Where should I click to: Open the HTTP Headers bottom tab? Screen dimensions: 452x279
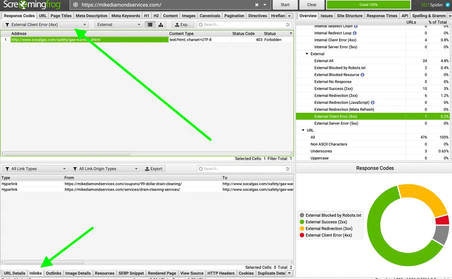tap(221, 273)
